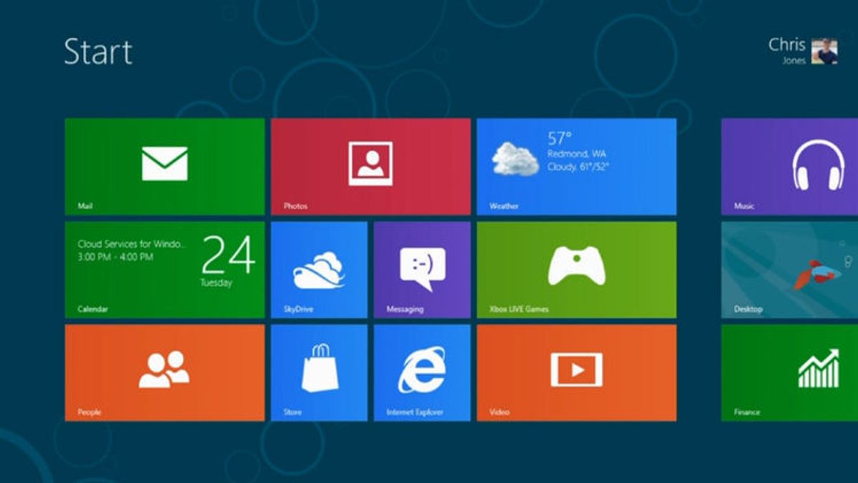The height and width of the screenshot is (483, 858).
Task: Open the Music headphones tile
Action: tap(789, 166)
